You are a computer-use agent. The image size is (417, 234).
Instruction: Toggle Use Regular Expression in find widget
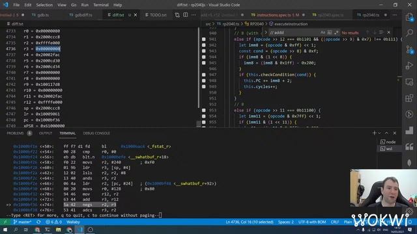(336, 32)
